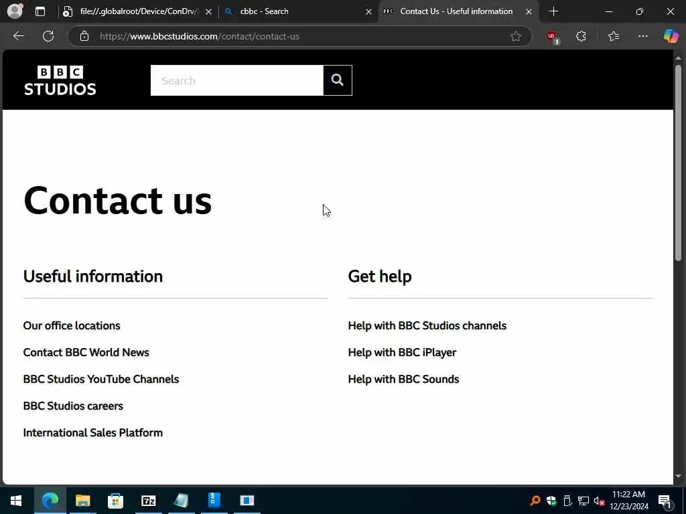Screen dimensions: 686x514
Task: Open File Explorer on the taskbar
Action: point(82,500)
